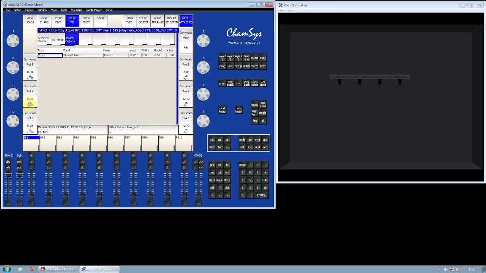
Task: Click the prev head key
Action: click(238, 110)
